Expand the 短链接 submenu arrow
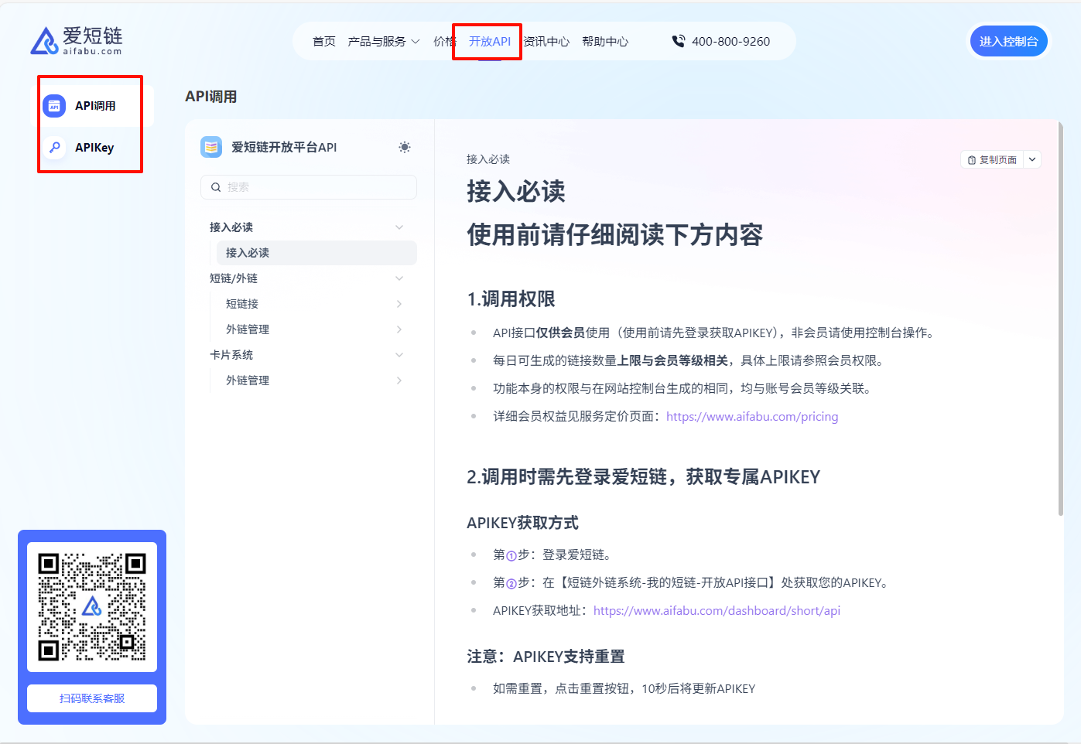Image resolution: width=1081 pixels, height=744 pixels. (x=399, y=304)
